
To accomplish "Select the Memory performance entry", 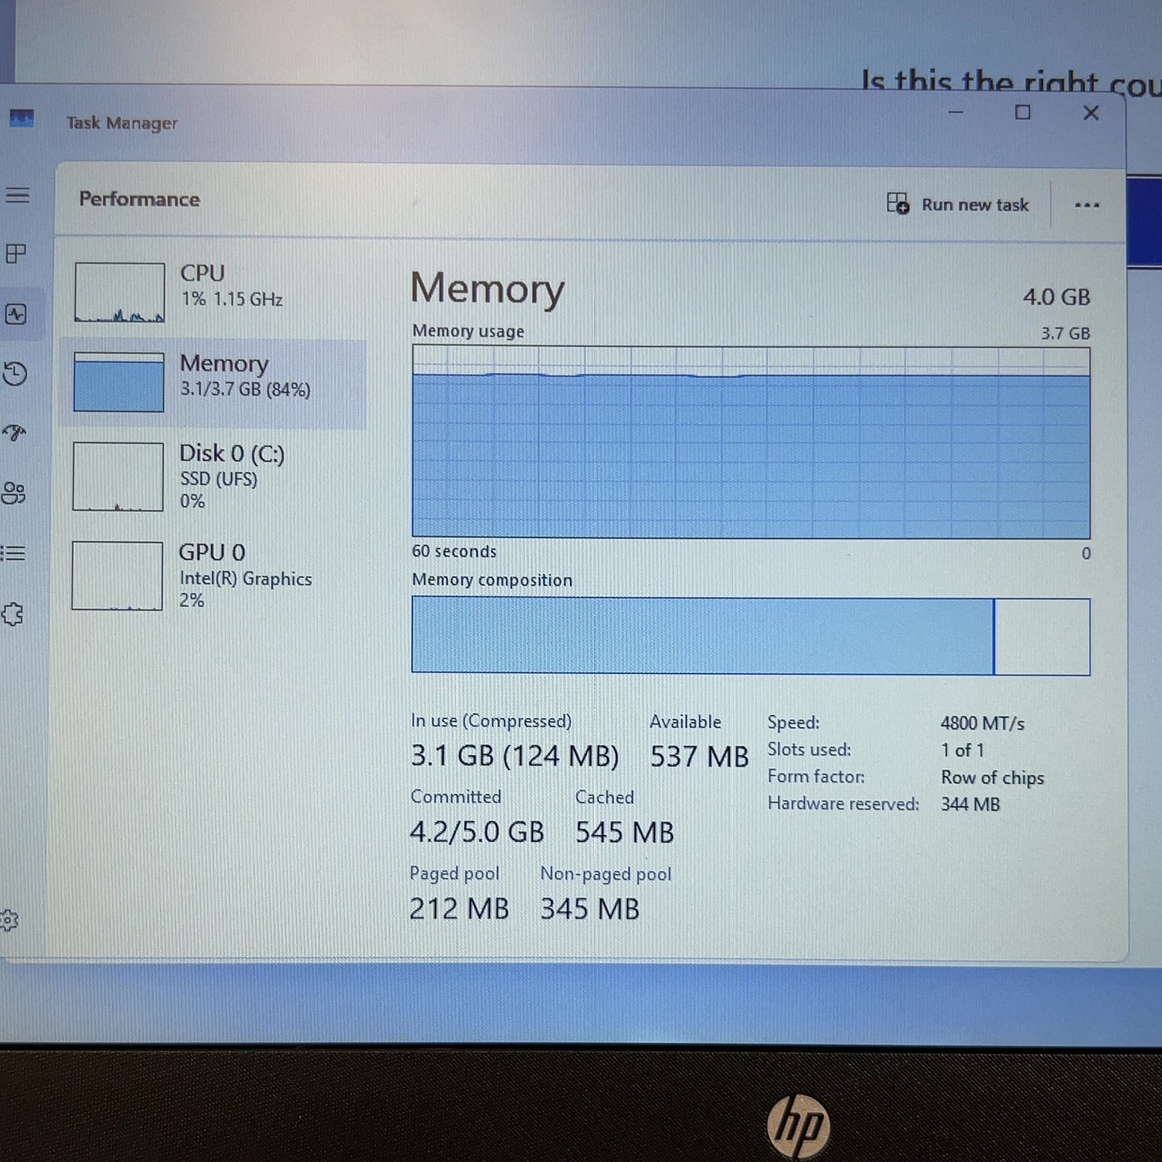I will [214, 383].
